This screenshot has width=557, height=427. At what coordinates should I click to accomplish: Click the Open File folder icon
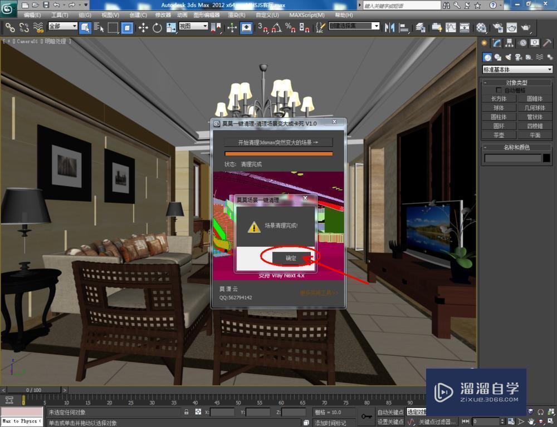point(35,5)
